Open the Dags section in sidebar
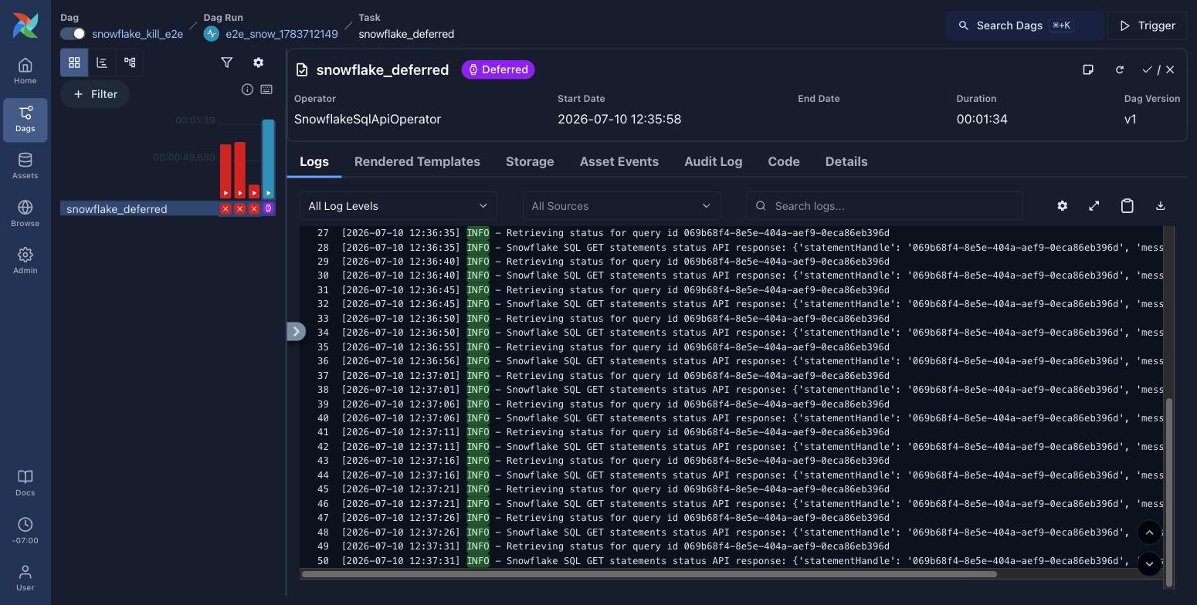The image size is (1197, 605). [x=25, y=120]
